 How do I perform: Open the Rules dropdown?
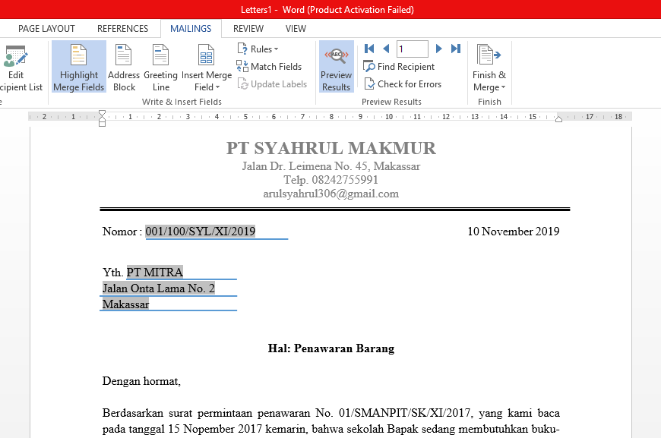click(x=256, y=48)
